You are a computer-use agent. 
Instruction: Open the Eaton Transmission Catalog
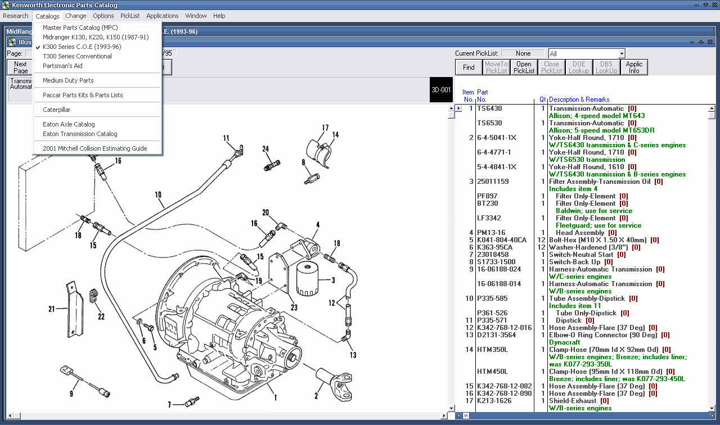tap(79, 134)
